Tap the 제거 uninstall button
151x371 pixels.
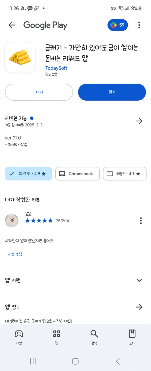tap(39, 92)
